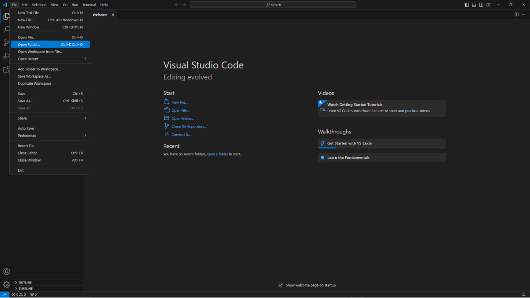Choose Save As... in File menu
The width and height of the screenshot is (530, 298).
tap(50, 101)
